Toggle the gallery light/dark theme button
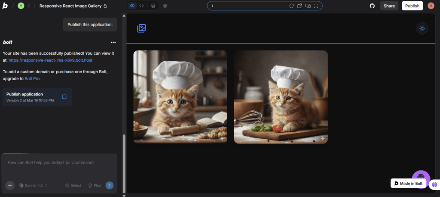Viewport: 440px width, 197px height. pyautogui.click(x=422, y=29)
